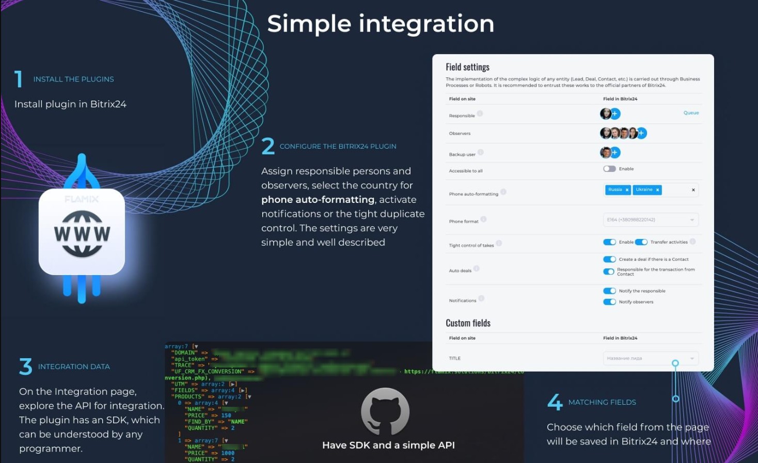Screen dimensions: 758x463
Task: Toggle the Accessible to all Enable switch
Action: [x=609, y=169]
